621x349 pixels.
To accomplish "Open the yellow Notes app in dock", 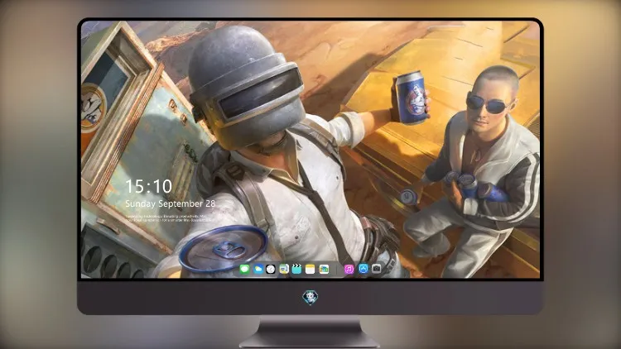I will pos(310,270).
